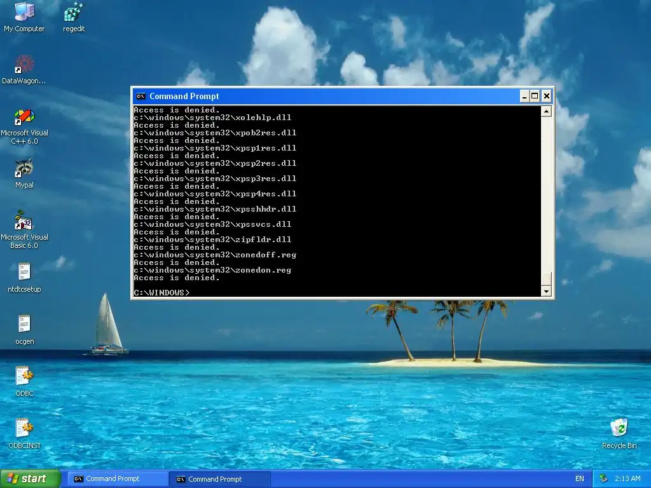Click the zonedoff.reg path line

[215, 255]
